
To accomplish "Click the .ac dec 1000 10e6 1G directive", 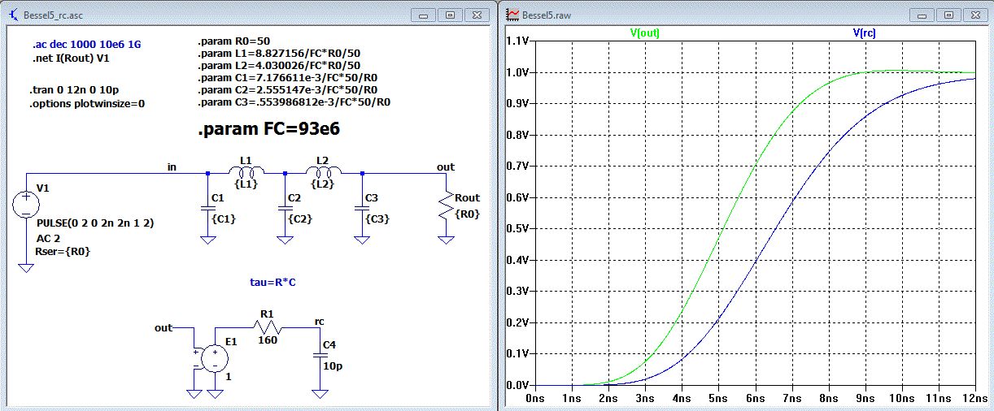I will pyautogui.click(x=86, y=45).
